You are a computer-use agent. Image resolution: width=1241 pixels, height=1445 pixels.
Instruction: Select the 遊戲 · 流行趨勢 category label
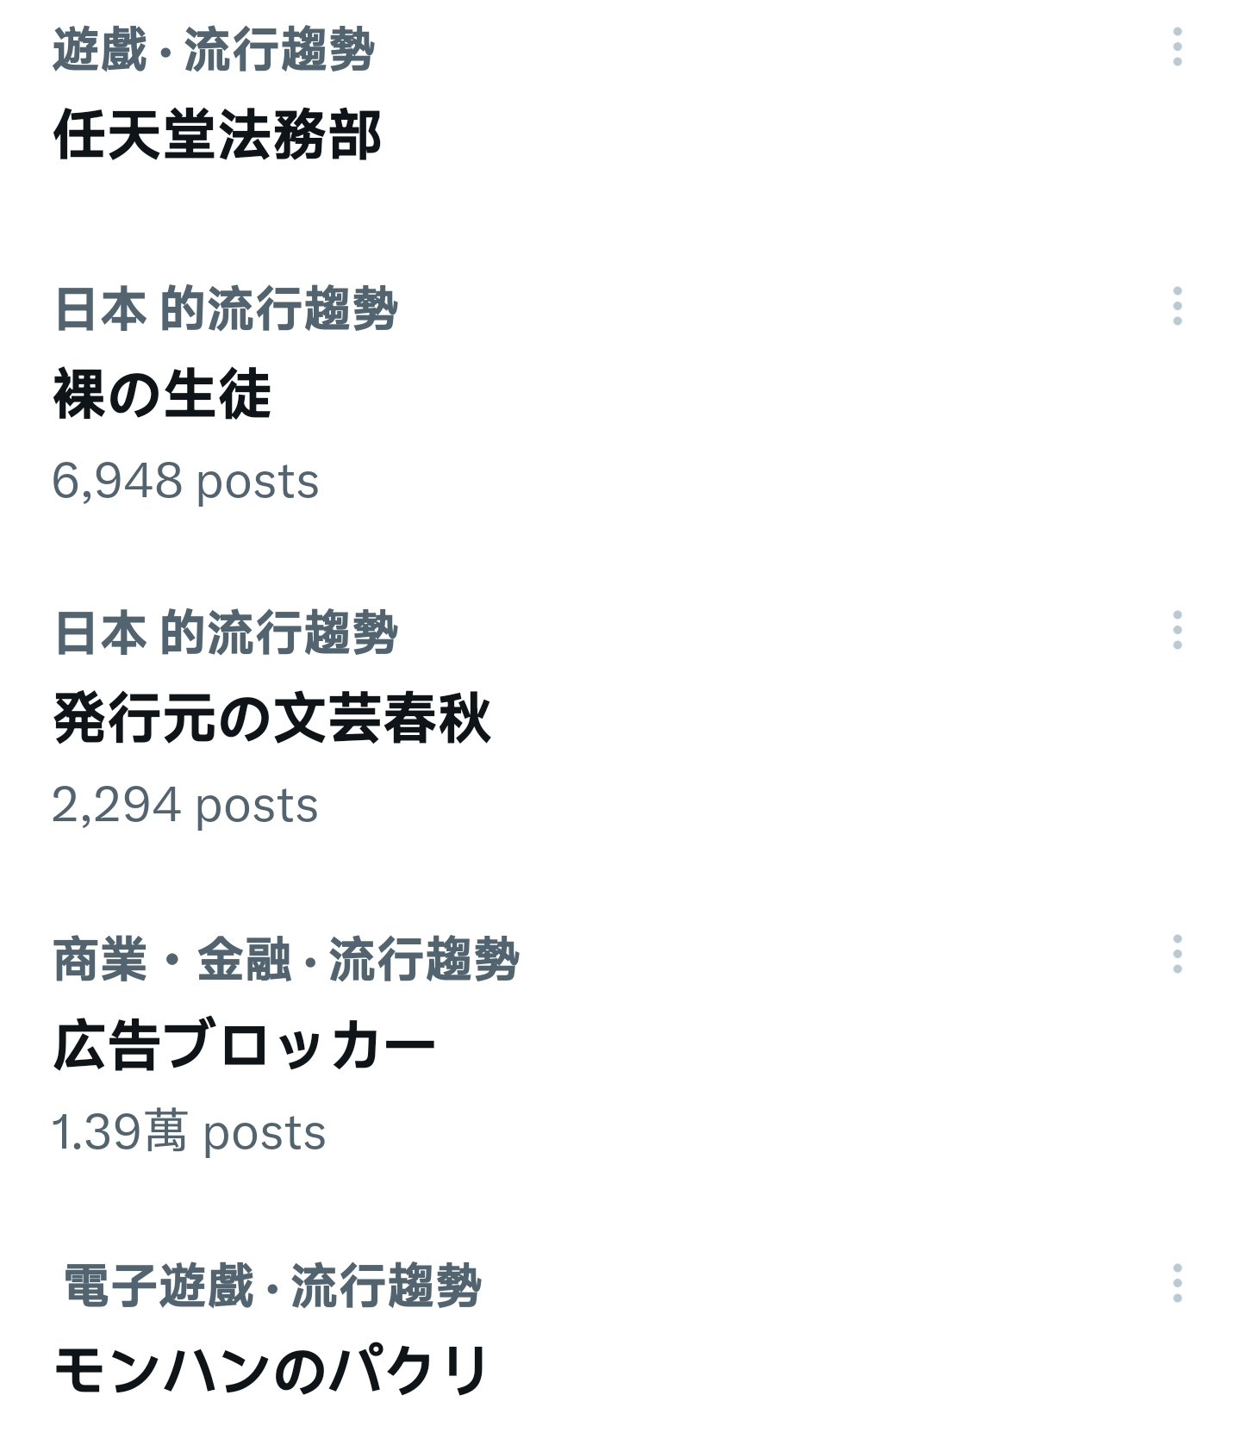(x=214, y=49)
